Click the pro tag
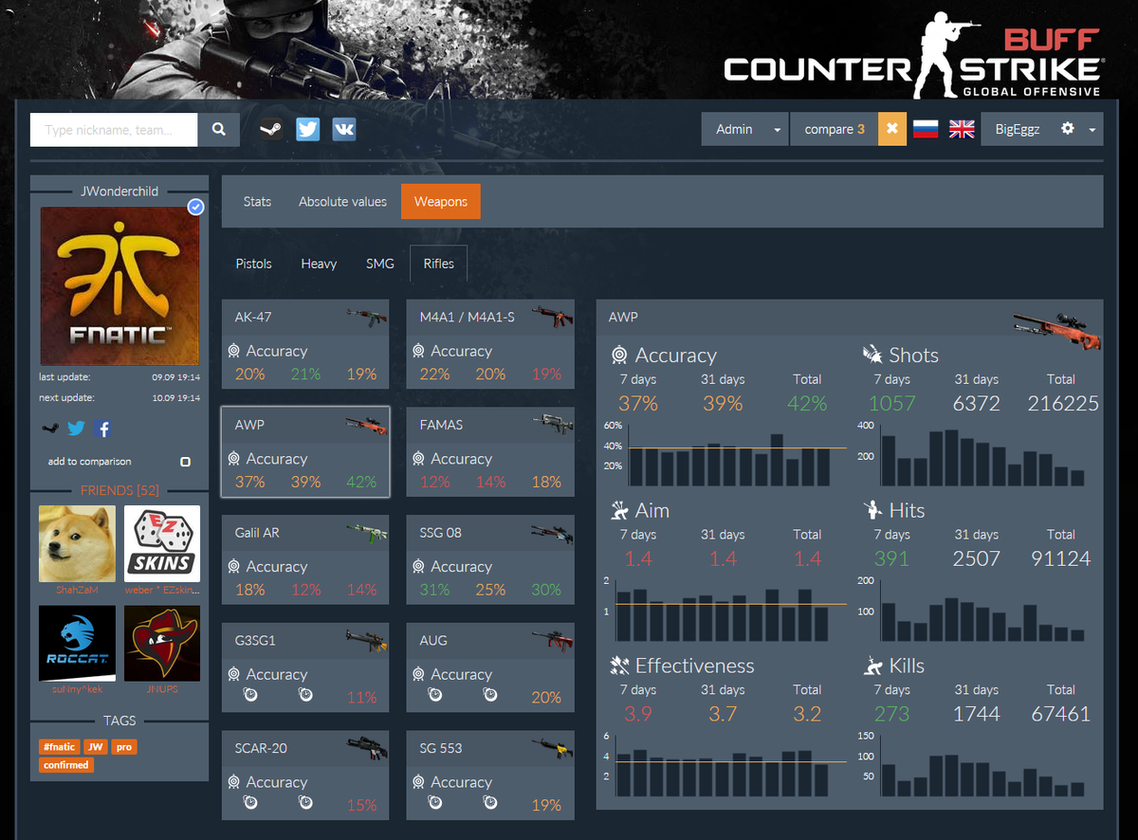Screen dimensions: 1138x840 124,747
